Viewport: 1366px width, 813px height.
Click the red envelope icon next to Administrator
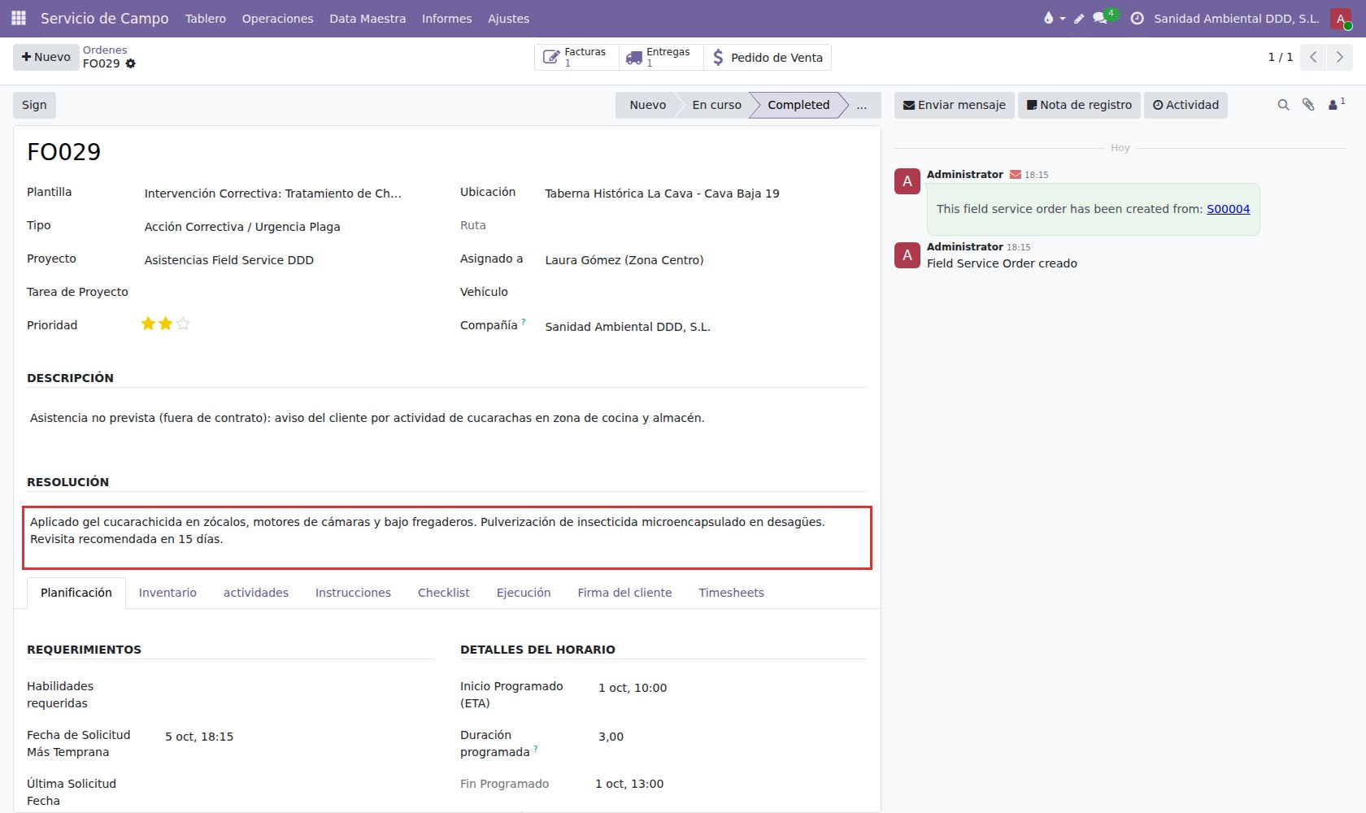1016,175
